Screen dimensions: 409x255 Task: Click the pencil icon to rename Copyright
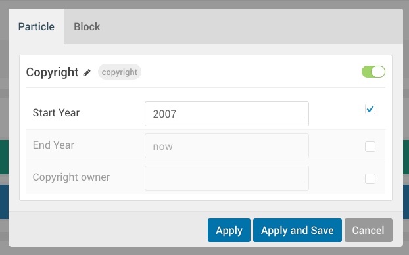[x=87, y=72]
